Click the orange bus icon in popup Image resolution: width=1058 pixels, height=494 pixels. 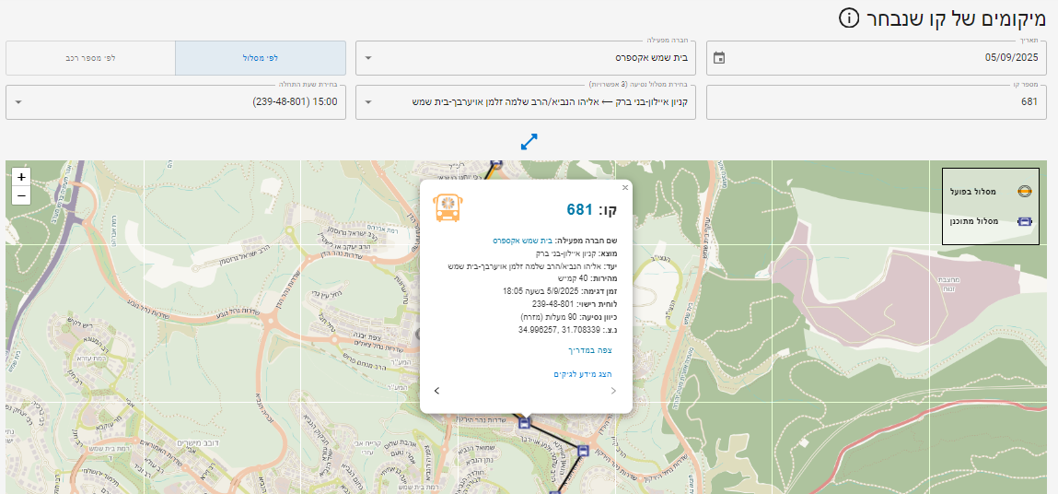[x=448, y=208]
